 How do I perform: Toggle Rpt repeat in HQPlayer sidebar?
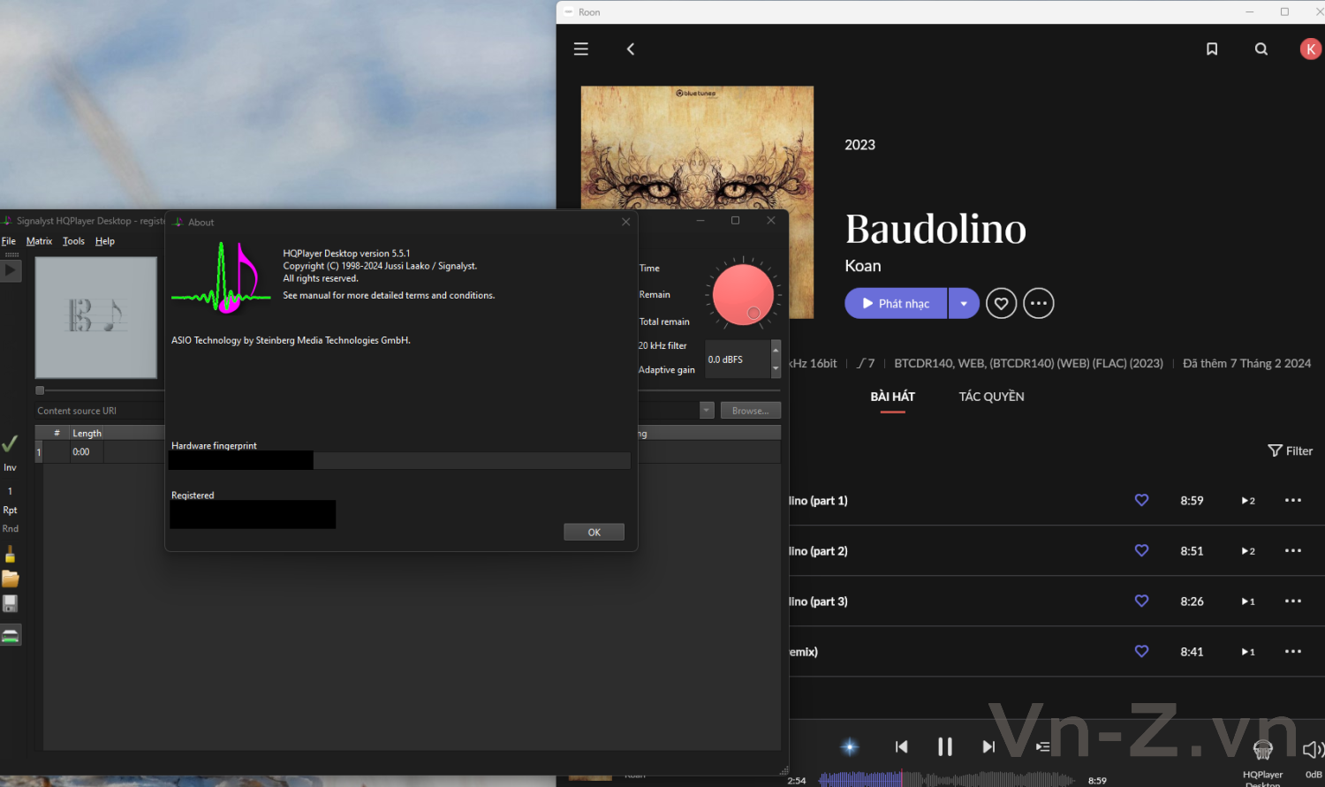click(10, 510)
